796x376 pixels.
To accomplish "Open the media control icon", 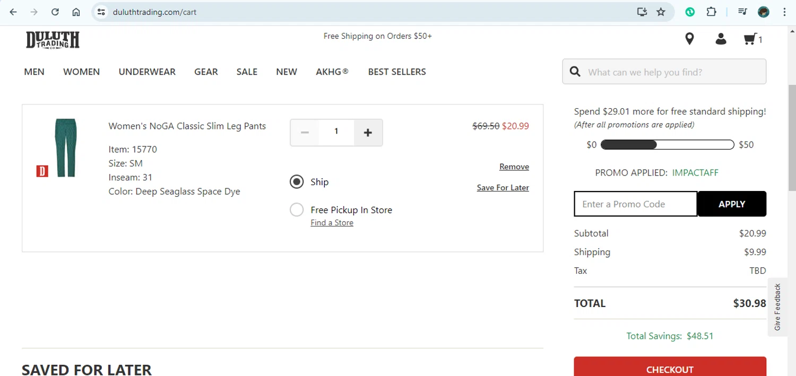I will point(742,12).
